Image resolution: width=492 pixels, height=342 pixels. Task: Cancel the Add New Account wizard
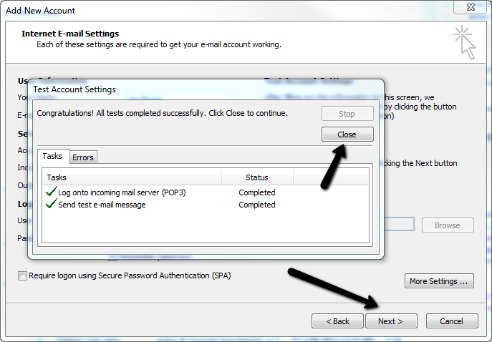point(451,321)
